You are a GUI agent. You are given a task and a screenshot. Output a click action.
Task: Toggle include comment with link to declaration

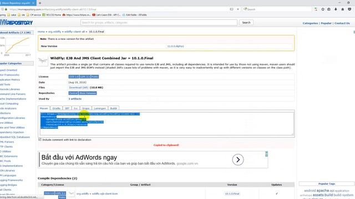point(40,140)
